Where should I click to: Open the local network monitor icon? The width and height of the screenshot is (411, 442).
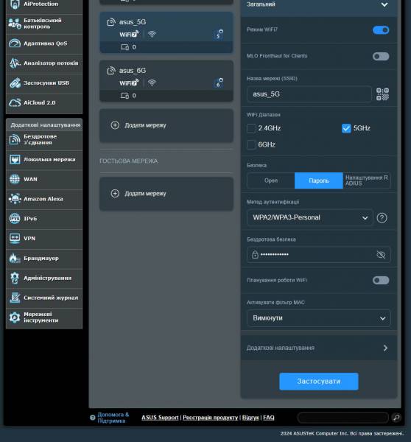pos(15,160)
